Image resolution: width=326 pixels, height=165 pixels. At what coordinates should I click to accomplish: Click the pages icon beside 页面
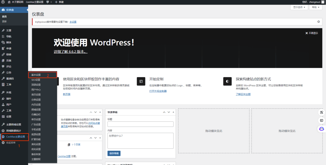click(3, 61)
